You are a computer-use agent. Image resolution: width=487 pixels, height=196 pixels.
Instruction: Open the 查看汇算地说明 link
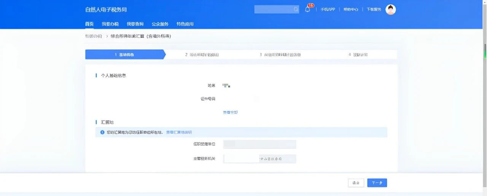179,132
